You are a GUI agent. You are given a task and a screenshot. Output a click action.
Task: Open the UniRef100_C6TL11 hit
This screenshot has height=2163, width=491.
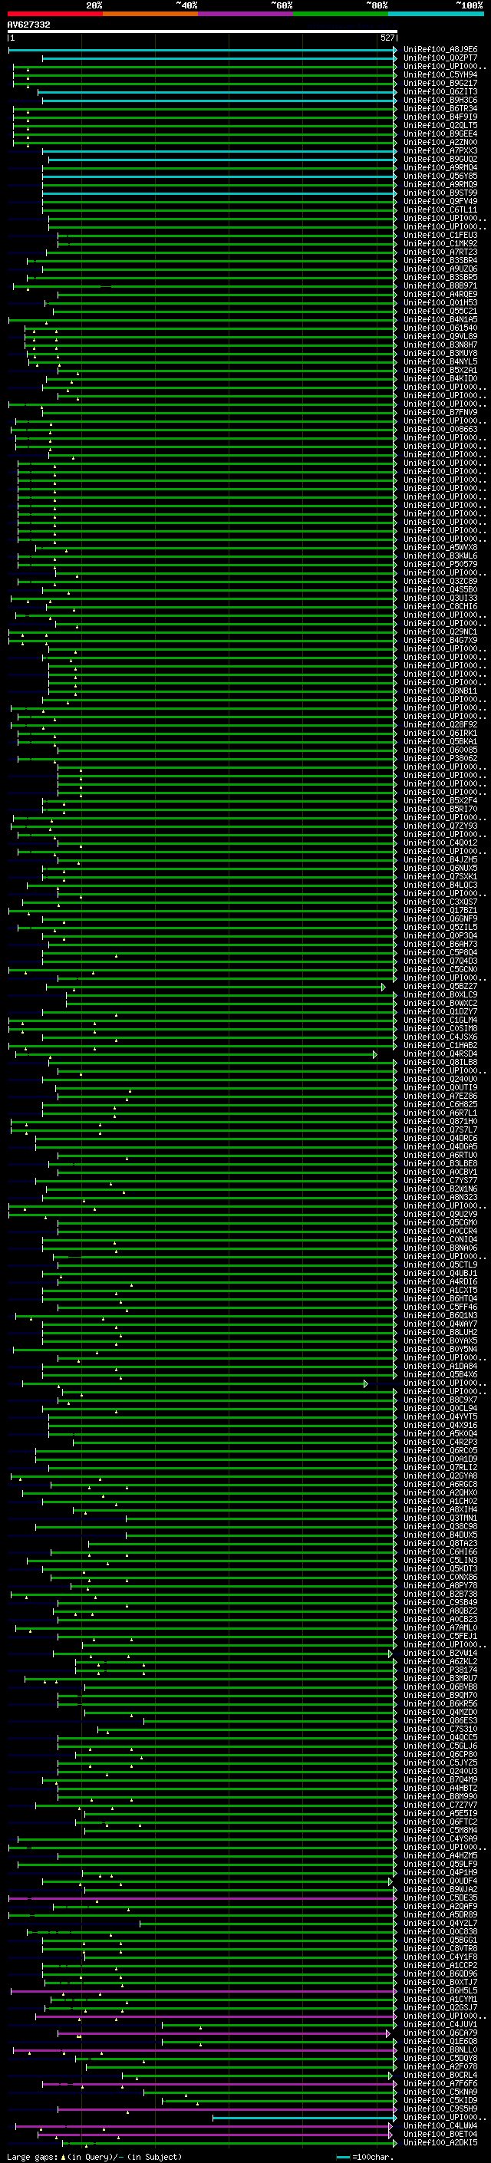[x=440, y=209]
